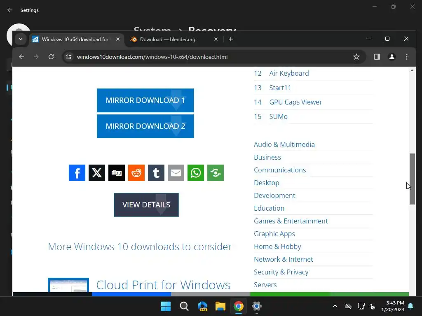Screen dimensions: 422x316
Task: Share page via Reddit icon
Action: click(136, 173)
